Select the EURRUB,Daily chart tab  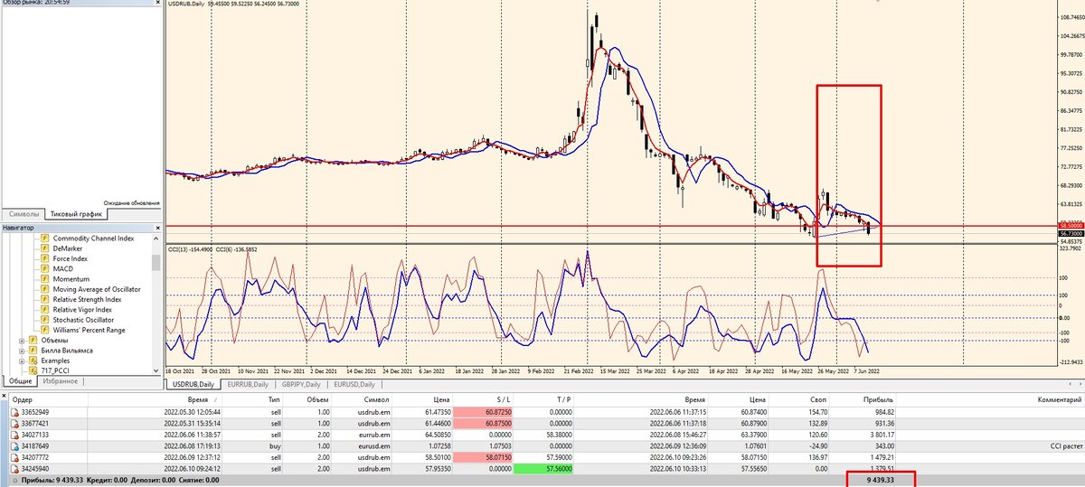(x=249, y=384)
